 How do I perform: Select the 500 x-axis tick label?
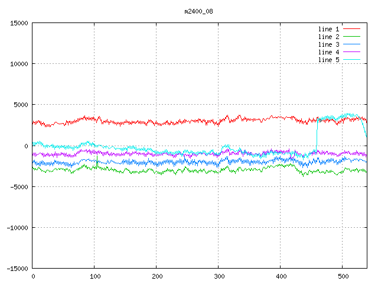point(343,276)
